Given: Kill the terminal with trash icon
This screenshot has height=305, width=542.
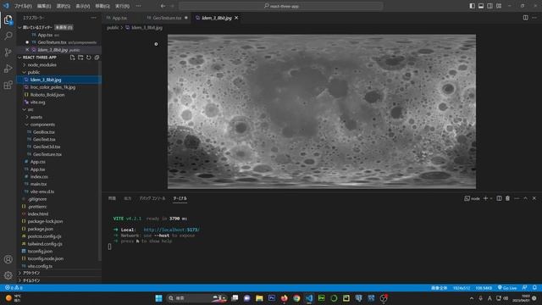Looking at the screenshot, I should point(507,198).
